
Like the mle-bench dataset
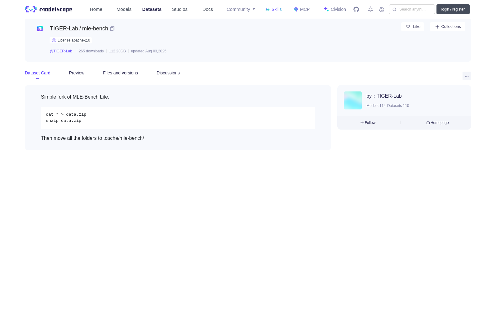[x=413, y=27]
